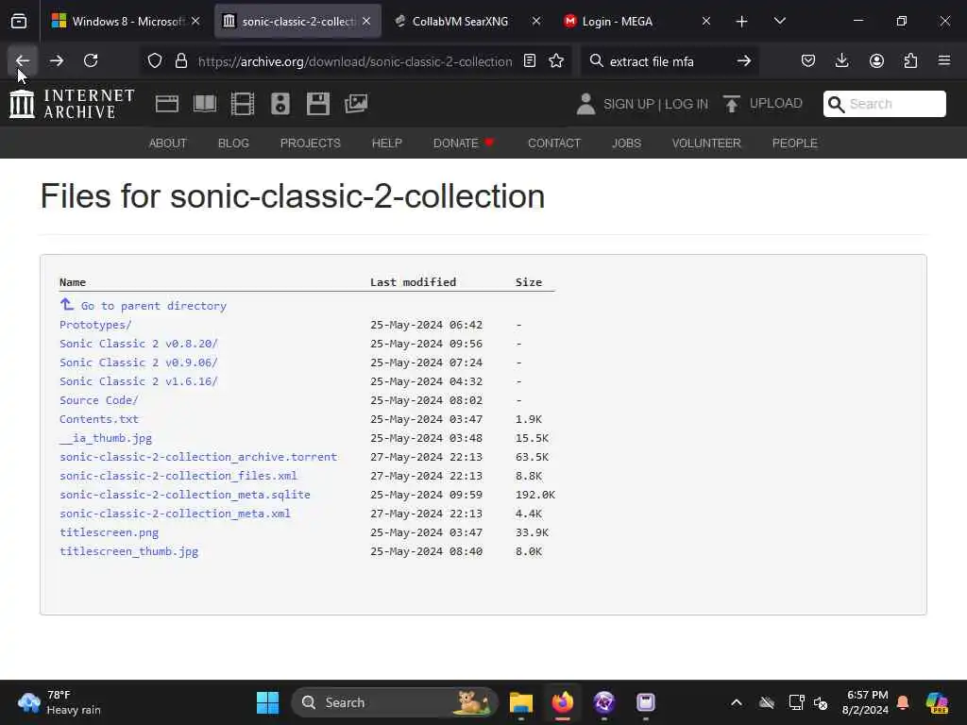Open PROJECTS in archive nav
The image size is (967, 725).
click(x=310, y=143)
